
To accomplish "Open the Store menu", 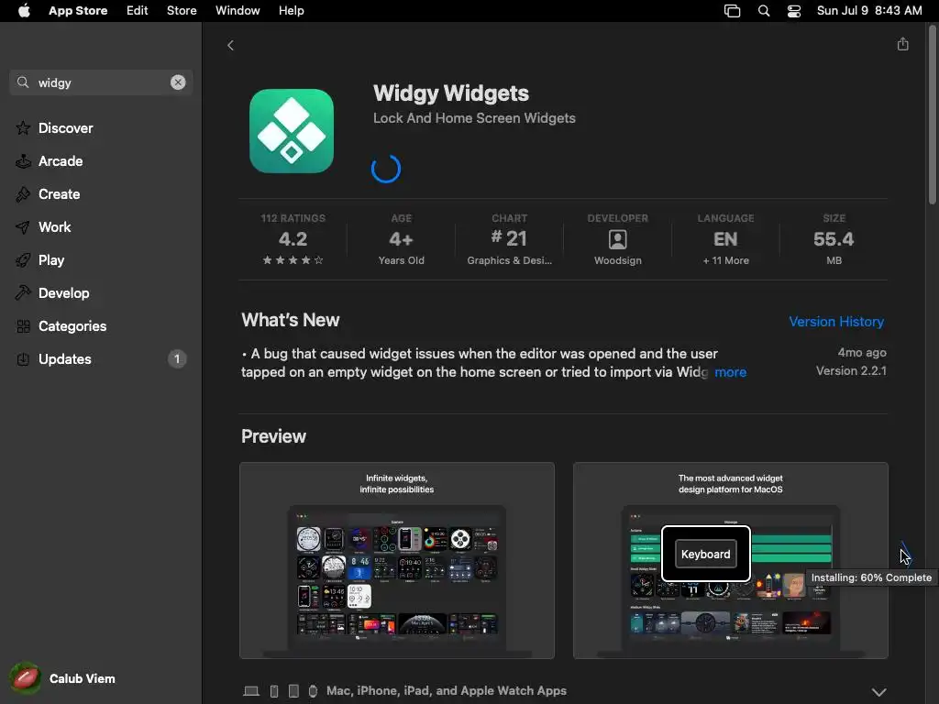I will point(182,11).
